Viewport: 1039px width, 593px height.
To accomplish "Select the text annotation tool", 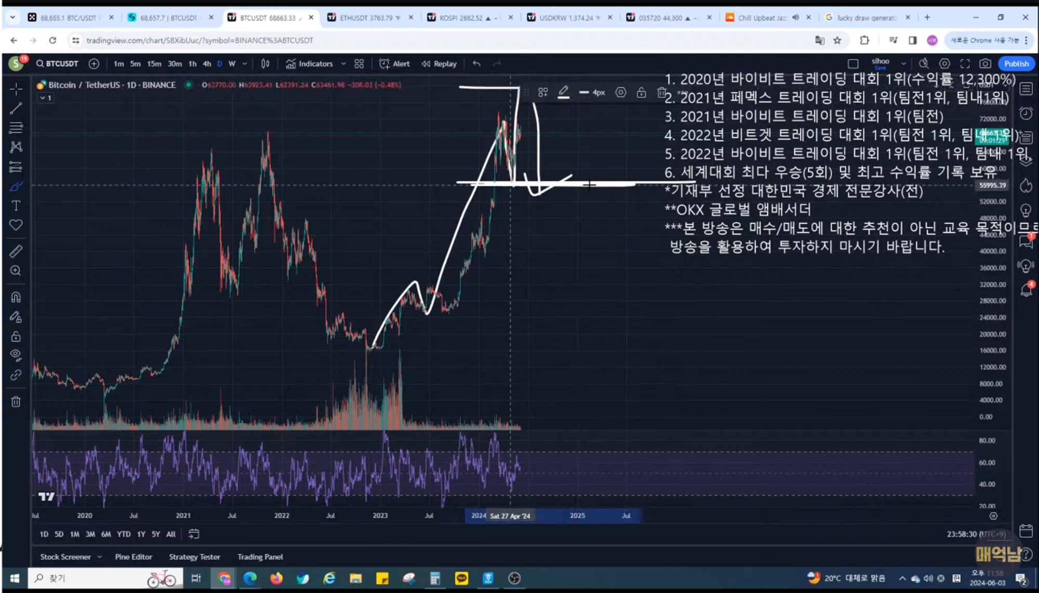I will [16, 206].
